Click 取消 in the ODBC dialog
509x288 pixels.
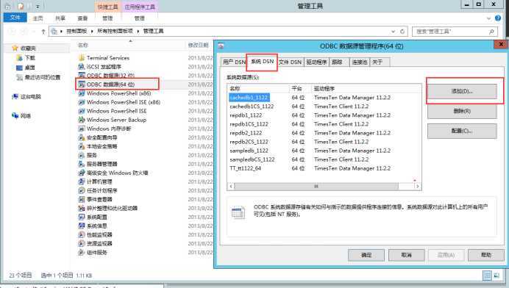pyautogui.click(x=406, y=255)
